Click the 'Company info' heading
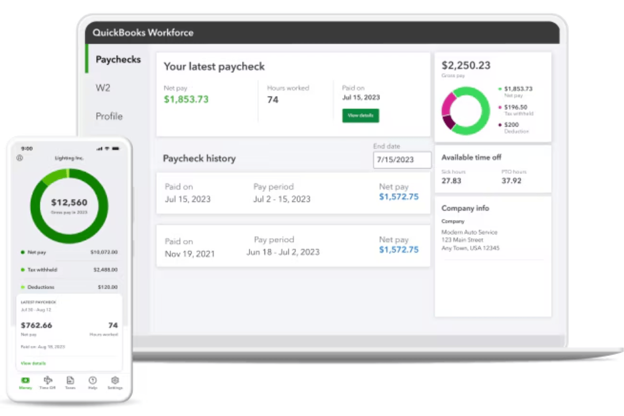 [x=465, y=208]
